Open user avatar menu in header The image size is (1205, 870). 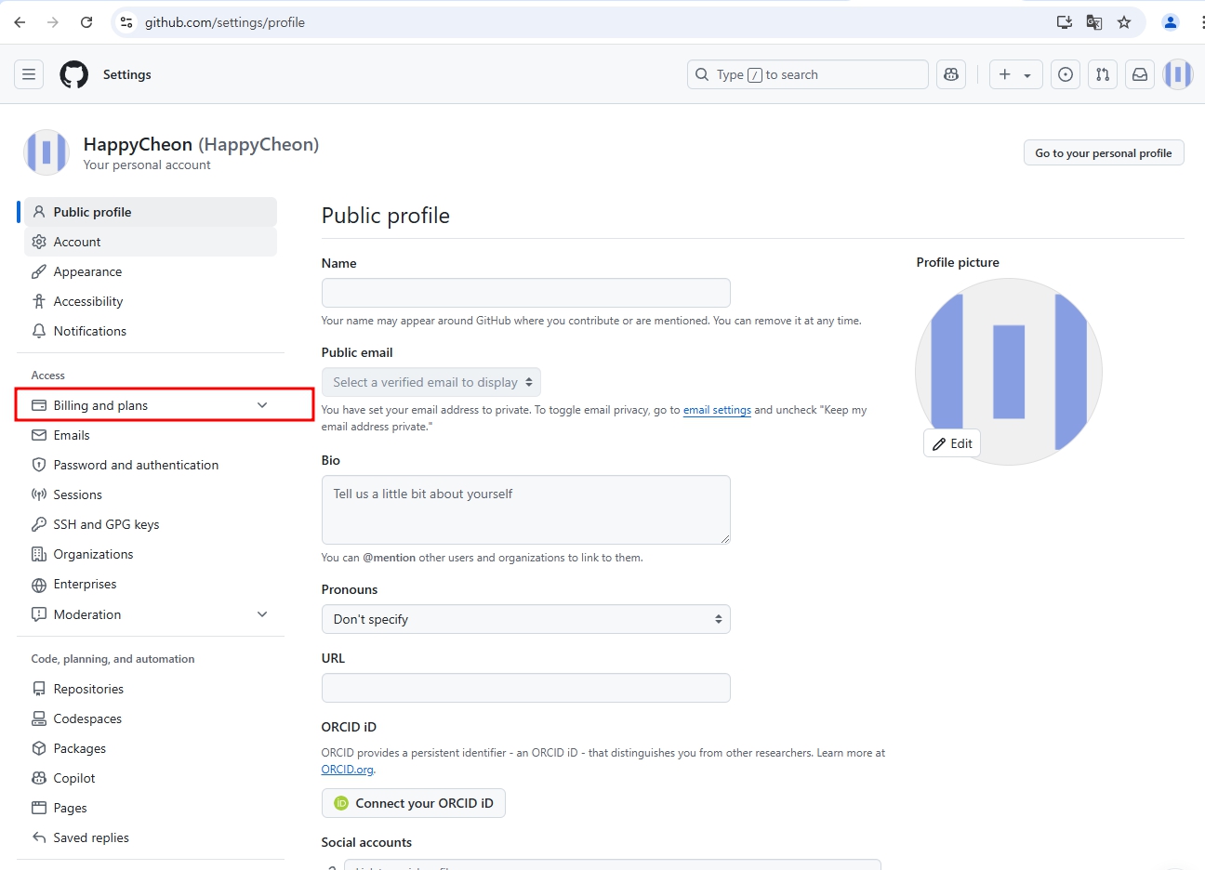coord(1178,74)
